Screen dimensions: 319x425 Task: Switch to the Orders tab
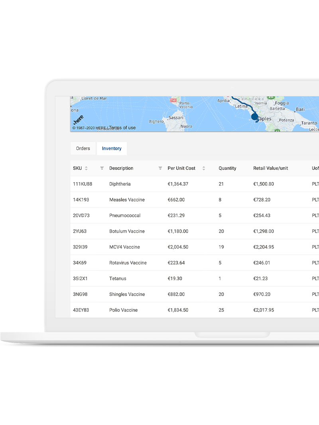tap(83, 148)
